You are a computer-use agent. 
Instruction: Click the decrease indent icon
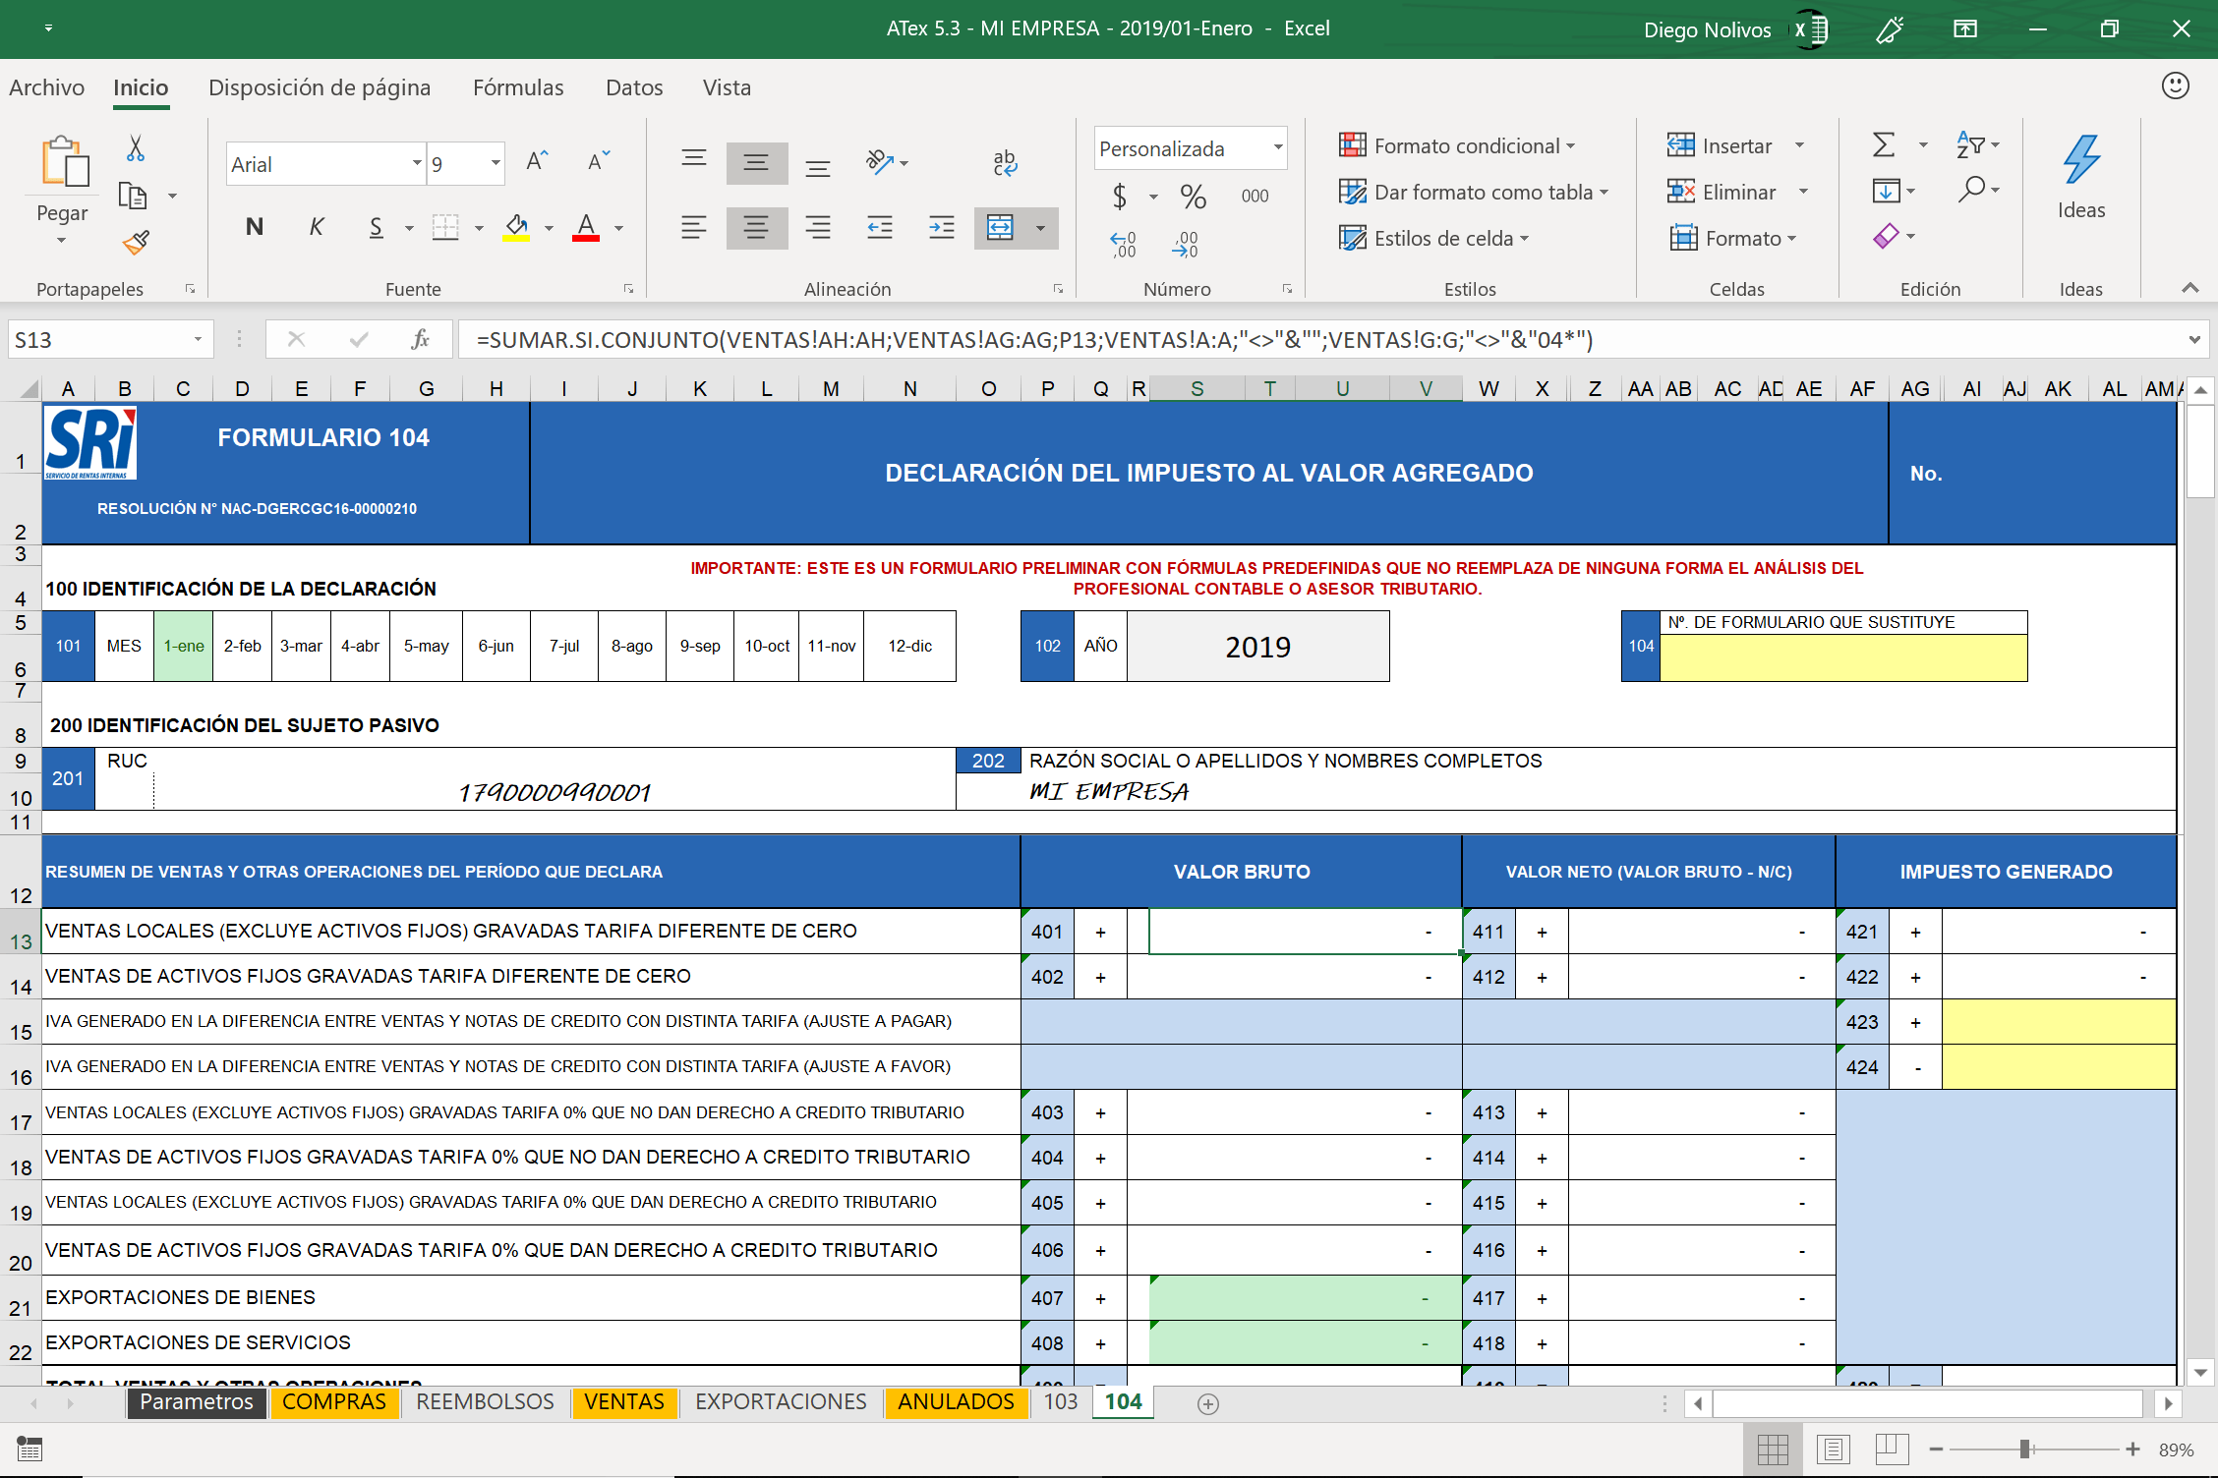click(880, 228)
